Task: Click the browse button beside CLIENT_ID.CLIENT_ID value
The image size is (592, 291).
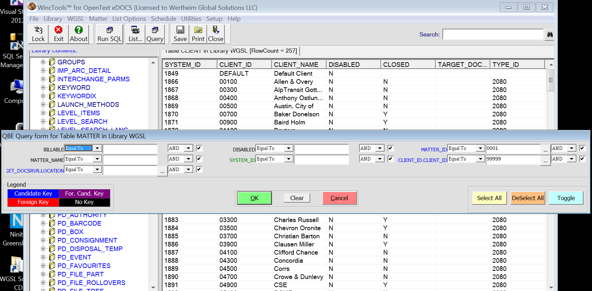Action: pos(545,160)
